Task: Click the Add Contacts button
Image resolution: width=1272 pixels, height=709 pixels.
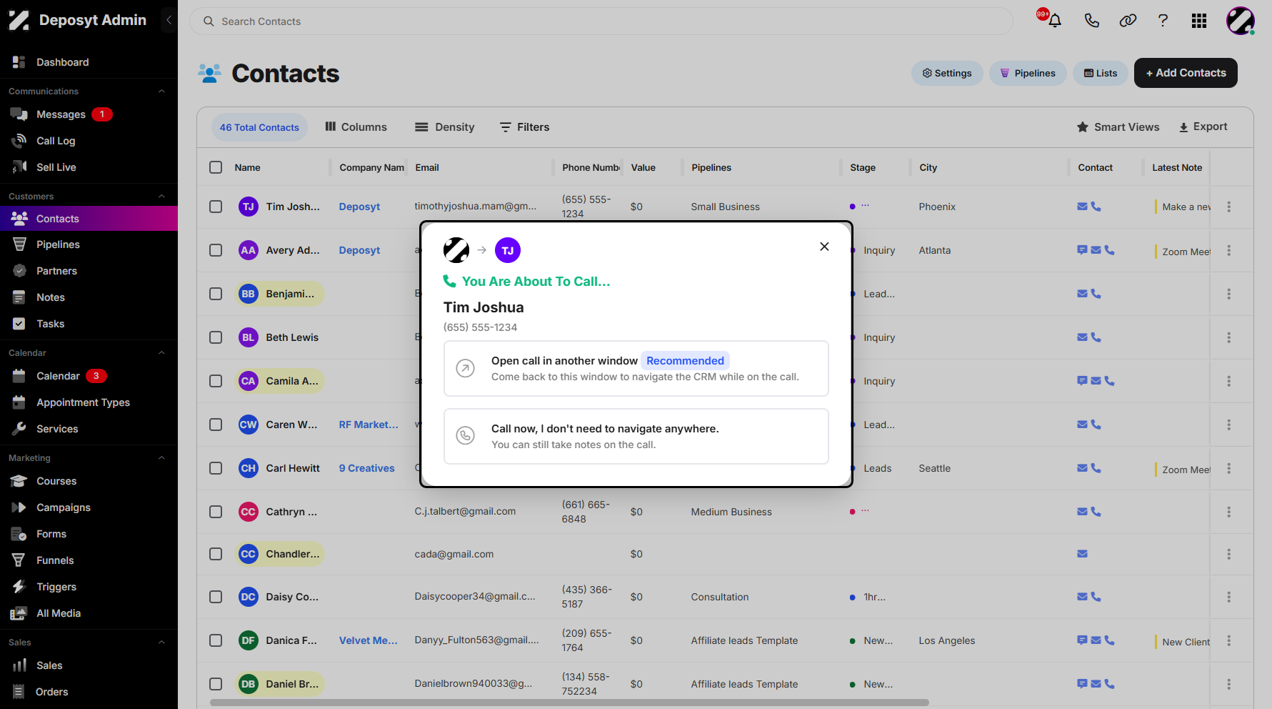Action: [x=1186, y=73]
